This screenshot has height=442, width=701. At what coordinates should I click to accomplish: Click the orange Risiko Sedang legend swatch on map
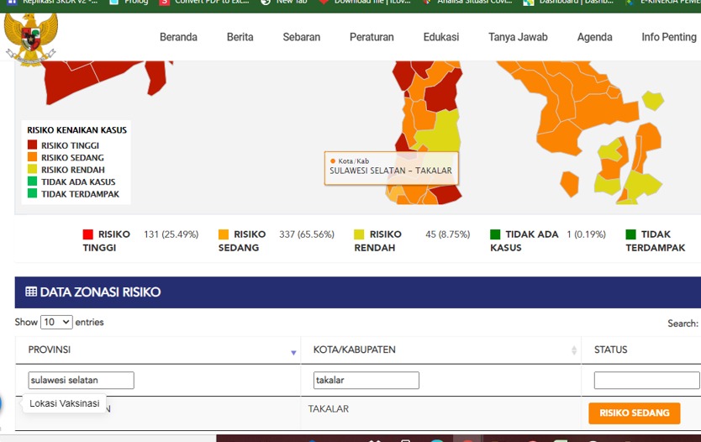tap(32, 157)
